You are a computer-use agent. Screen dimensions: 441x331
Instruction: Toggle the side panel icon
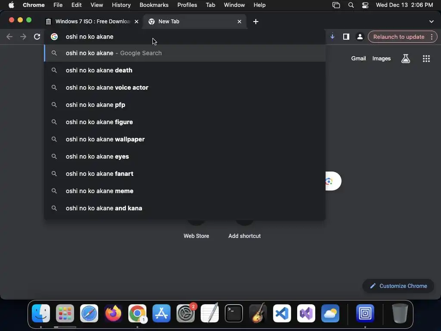pos(346,37)
